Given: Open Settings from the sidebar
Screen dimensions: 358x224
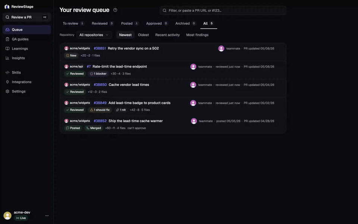Looking at the screenshot, I should (27, 91).
